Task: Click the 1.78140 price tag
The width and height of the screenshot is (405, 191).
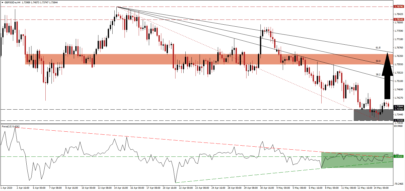Action: (398, 19)
